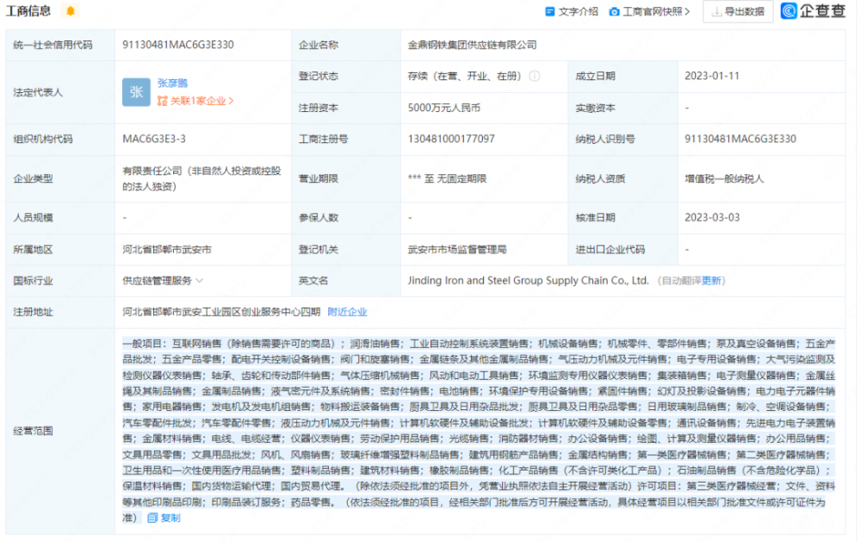The image size is (861, 542).
Task: Expand the 供应链管理服务 industry dropdown
Action: [163, 281]
